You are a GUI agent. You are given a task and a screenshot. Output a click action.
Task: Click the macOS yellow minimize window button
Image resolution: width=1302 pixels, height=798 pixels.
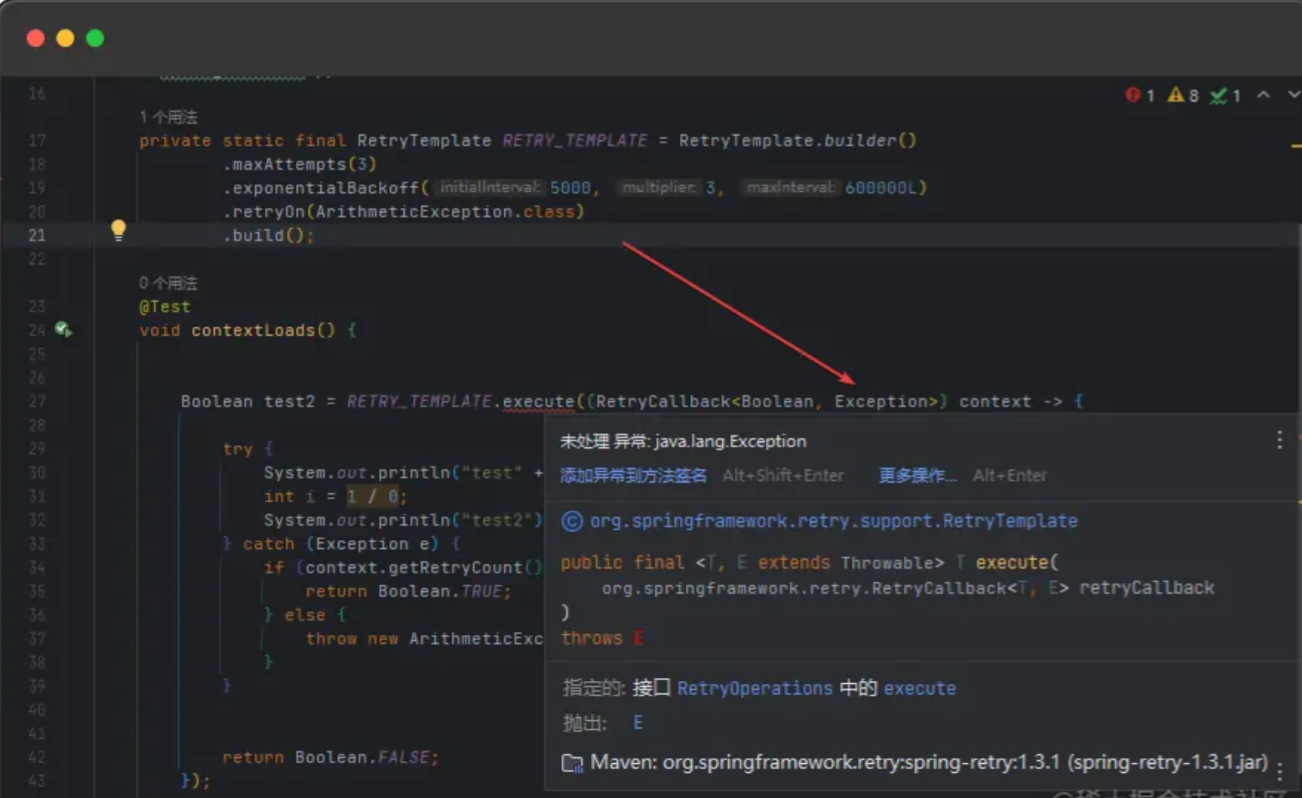[65, 38]
